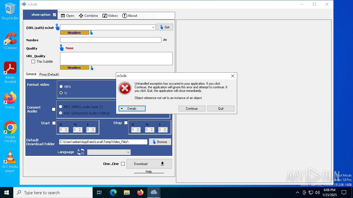Open notification center icon
The image size is (353, 198).
[344, 193]
